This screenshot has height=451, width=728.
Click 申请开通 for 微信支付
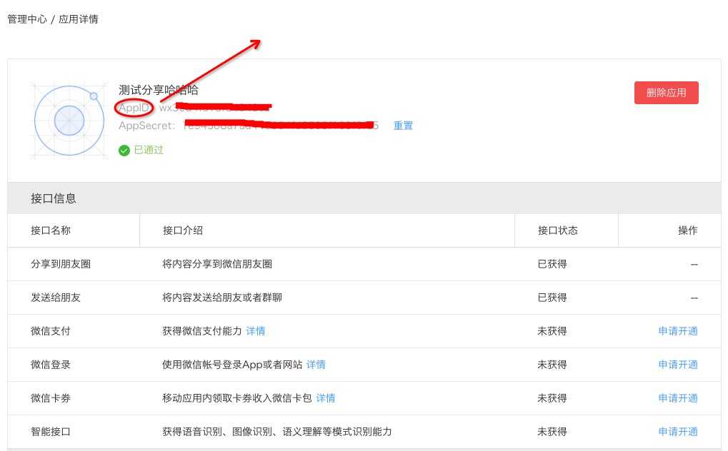678,331
